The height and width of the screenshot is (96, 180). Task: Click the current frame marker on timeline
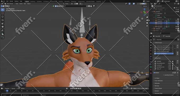point(7,91)
